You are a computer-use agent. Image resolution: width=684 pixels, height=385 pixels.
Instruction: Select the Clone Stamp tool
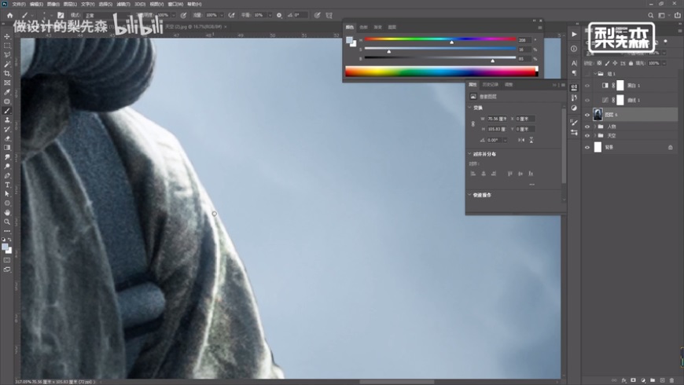[x=7, y=120]
